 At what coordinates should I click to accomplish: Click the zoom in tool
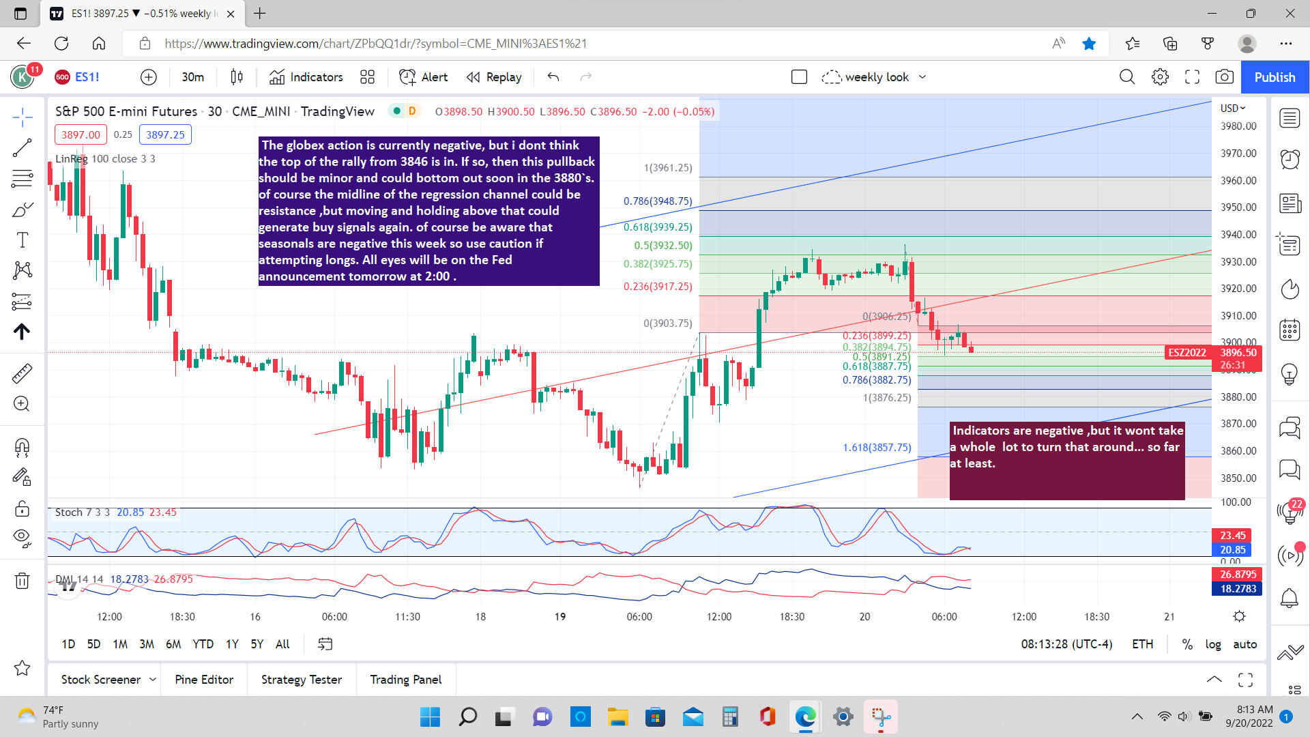tap(22, 404)
